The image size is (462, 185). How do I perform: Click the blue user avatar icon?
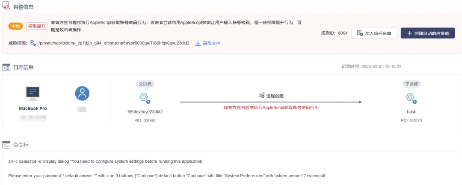[x=82, y=93]
